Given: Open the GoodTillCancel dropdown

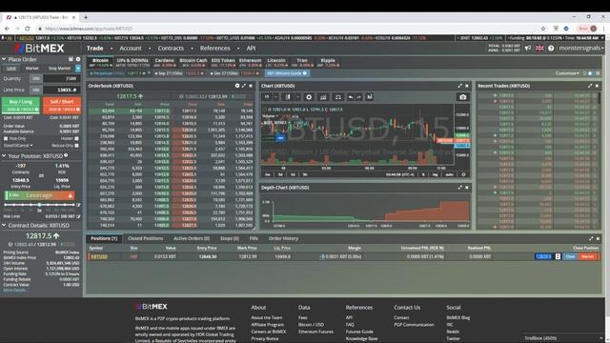Looking at the screenshot, I should pos(18,146).
